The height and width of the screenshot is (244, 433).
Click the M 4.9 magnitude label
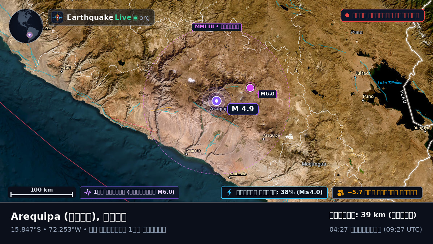[x=243, y=109]
